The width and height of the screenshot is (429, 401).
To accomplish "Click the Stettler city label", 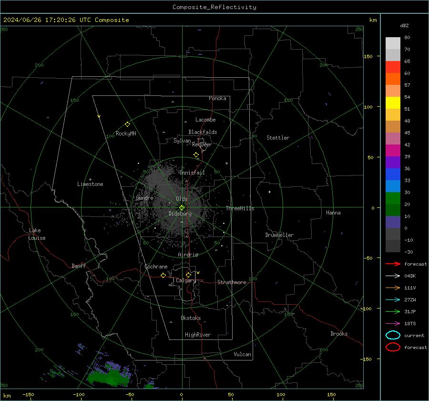I will 278,138.
